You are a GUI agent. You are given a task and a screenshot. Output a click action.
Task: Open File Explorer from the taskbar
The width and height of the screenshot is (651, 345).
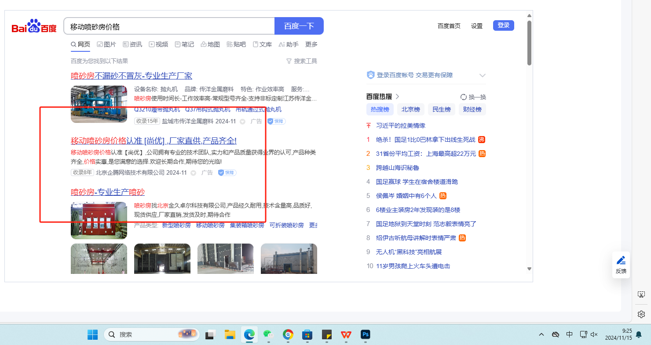[x=230, y=334]
